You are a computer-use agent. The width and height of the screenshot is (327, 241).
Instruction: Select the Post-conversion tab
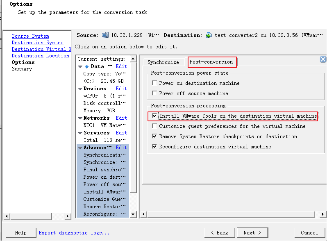click(x=211, y=62)
